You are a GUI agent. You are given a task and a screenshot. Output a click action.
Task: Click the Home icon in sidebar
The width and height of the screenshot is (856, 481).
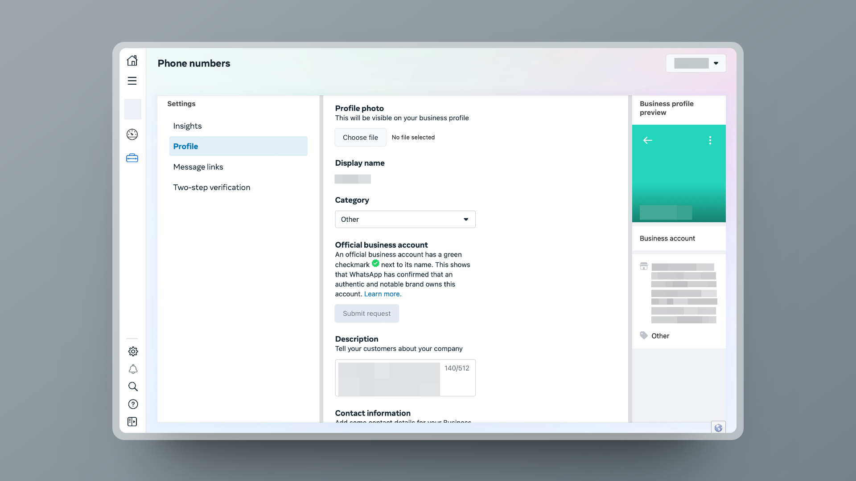(132, 61)
